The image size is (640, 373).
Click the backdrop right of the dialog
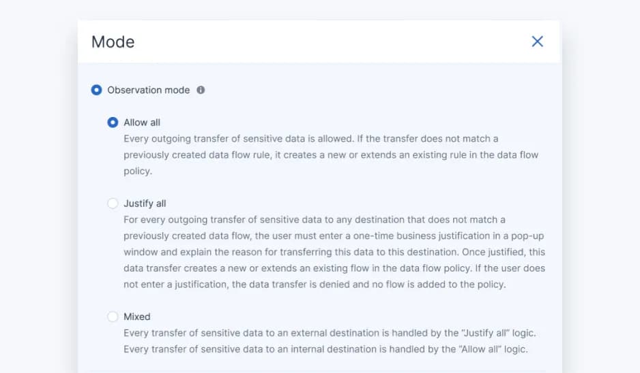click(x=600, y=204)
